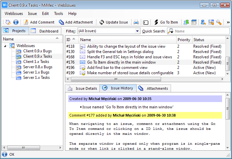Click the history pane vertical scrollbar thumb
The height and width of the screenshot is (159, 232).
(x=228, y=109)
